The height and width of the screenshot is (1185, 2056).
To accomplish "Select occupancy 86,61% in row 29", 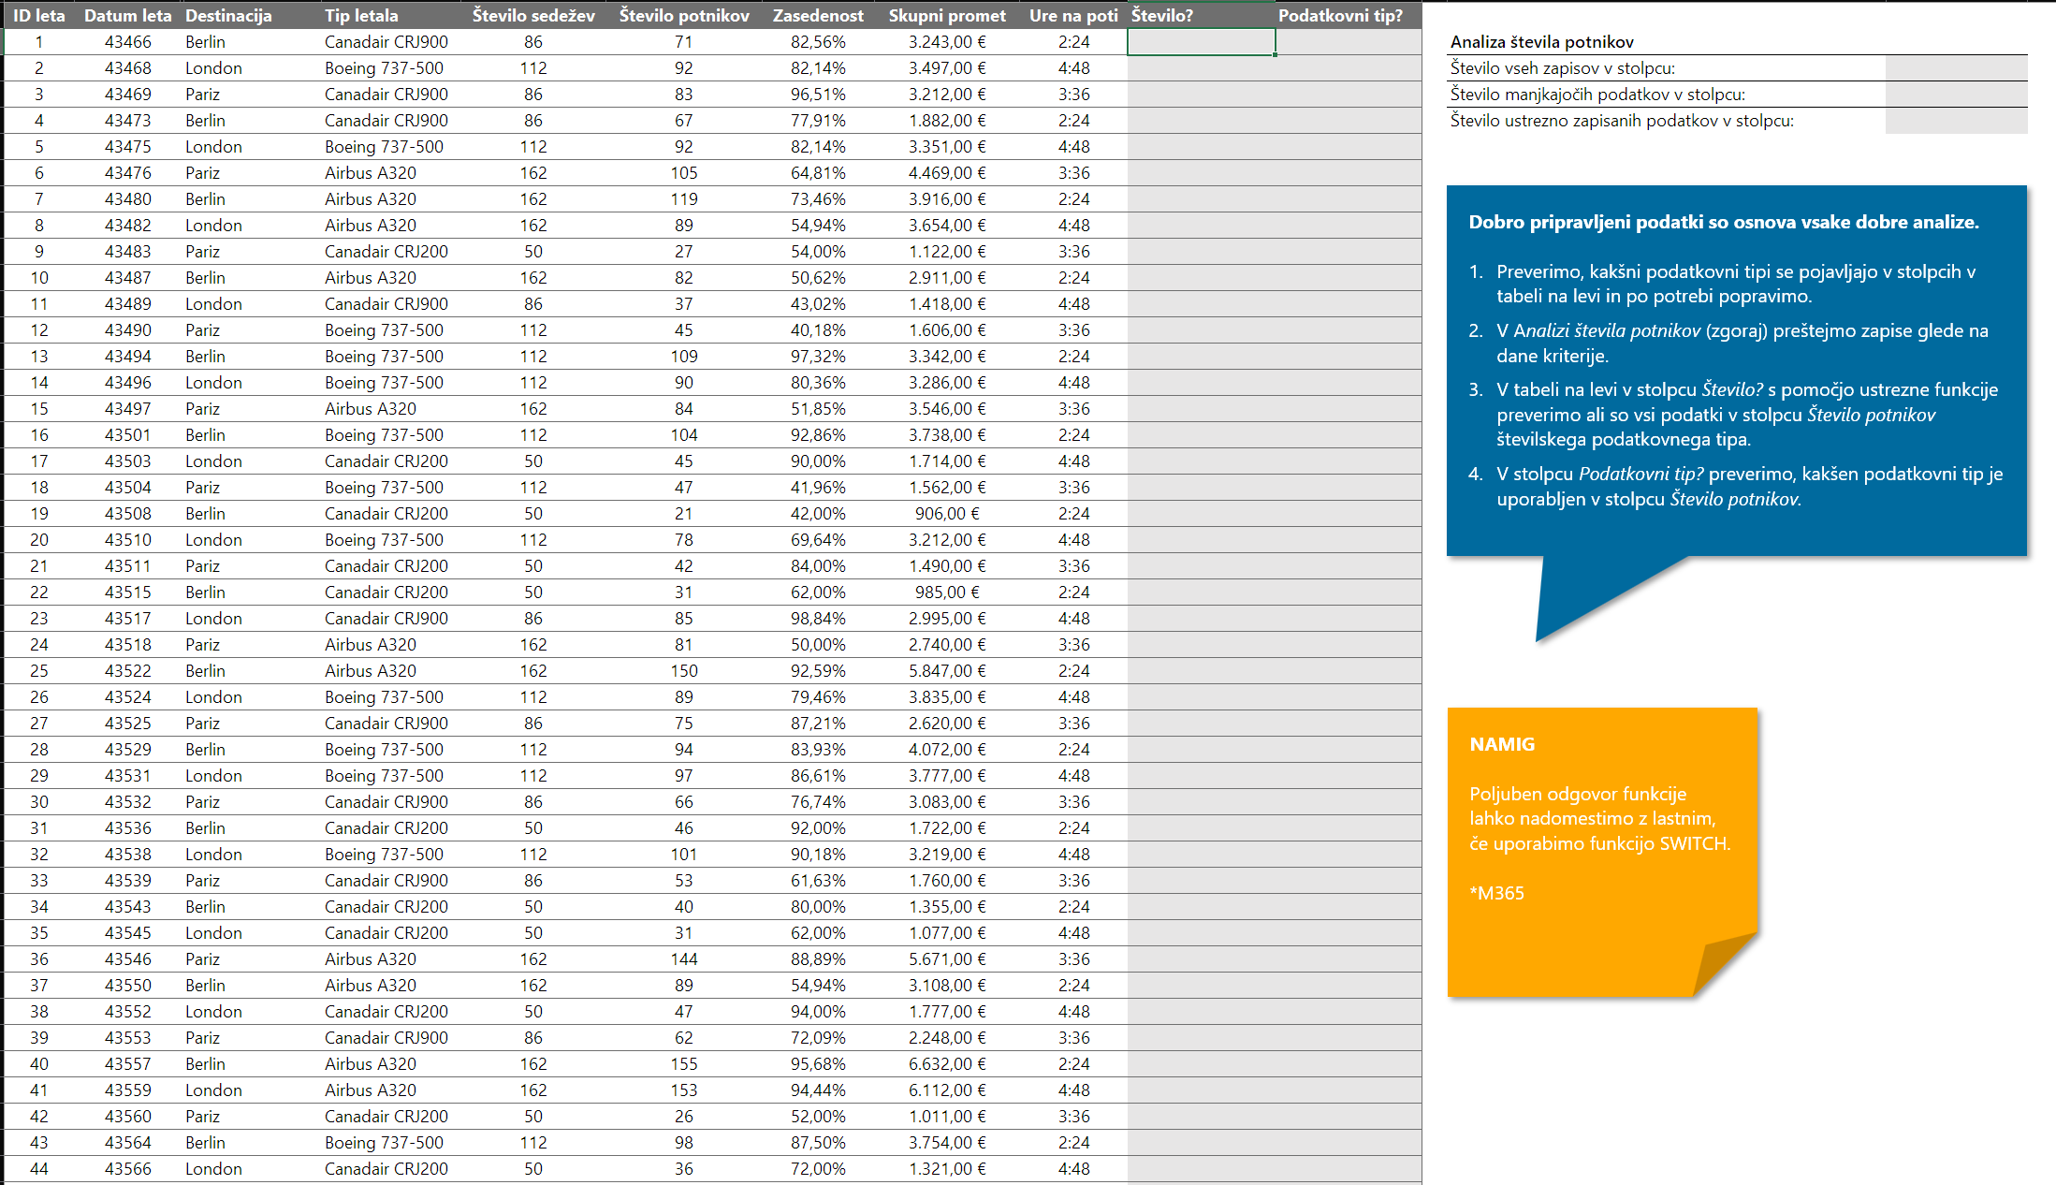I will click(x=818, y=776).
